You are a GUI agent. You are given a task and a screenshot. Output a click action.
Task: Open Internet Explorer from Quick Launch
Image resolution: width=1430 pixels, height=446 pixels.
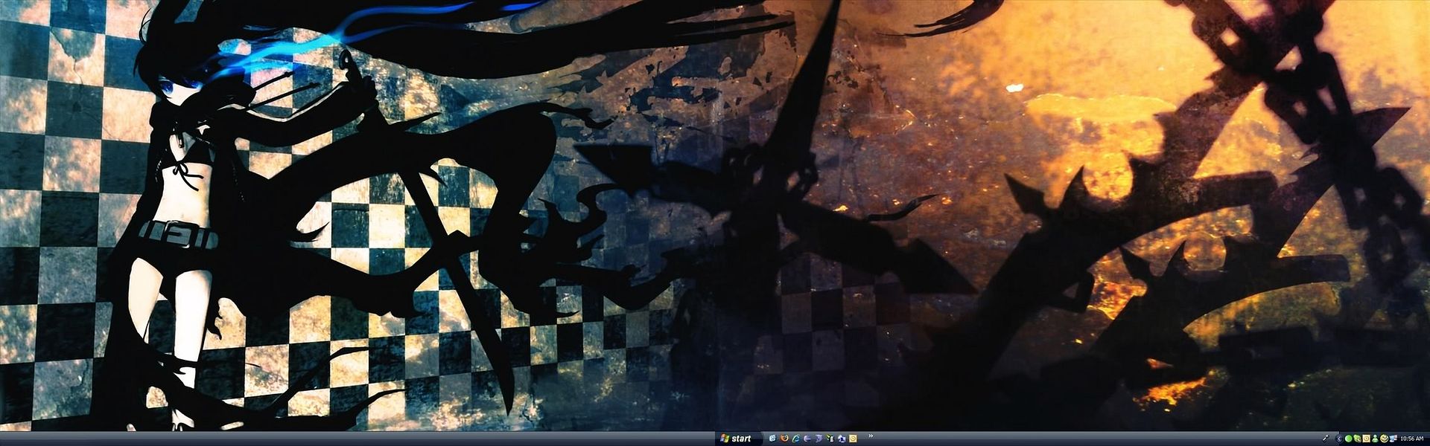point(796,439)
